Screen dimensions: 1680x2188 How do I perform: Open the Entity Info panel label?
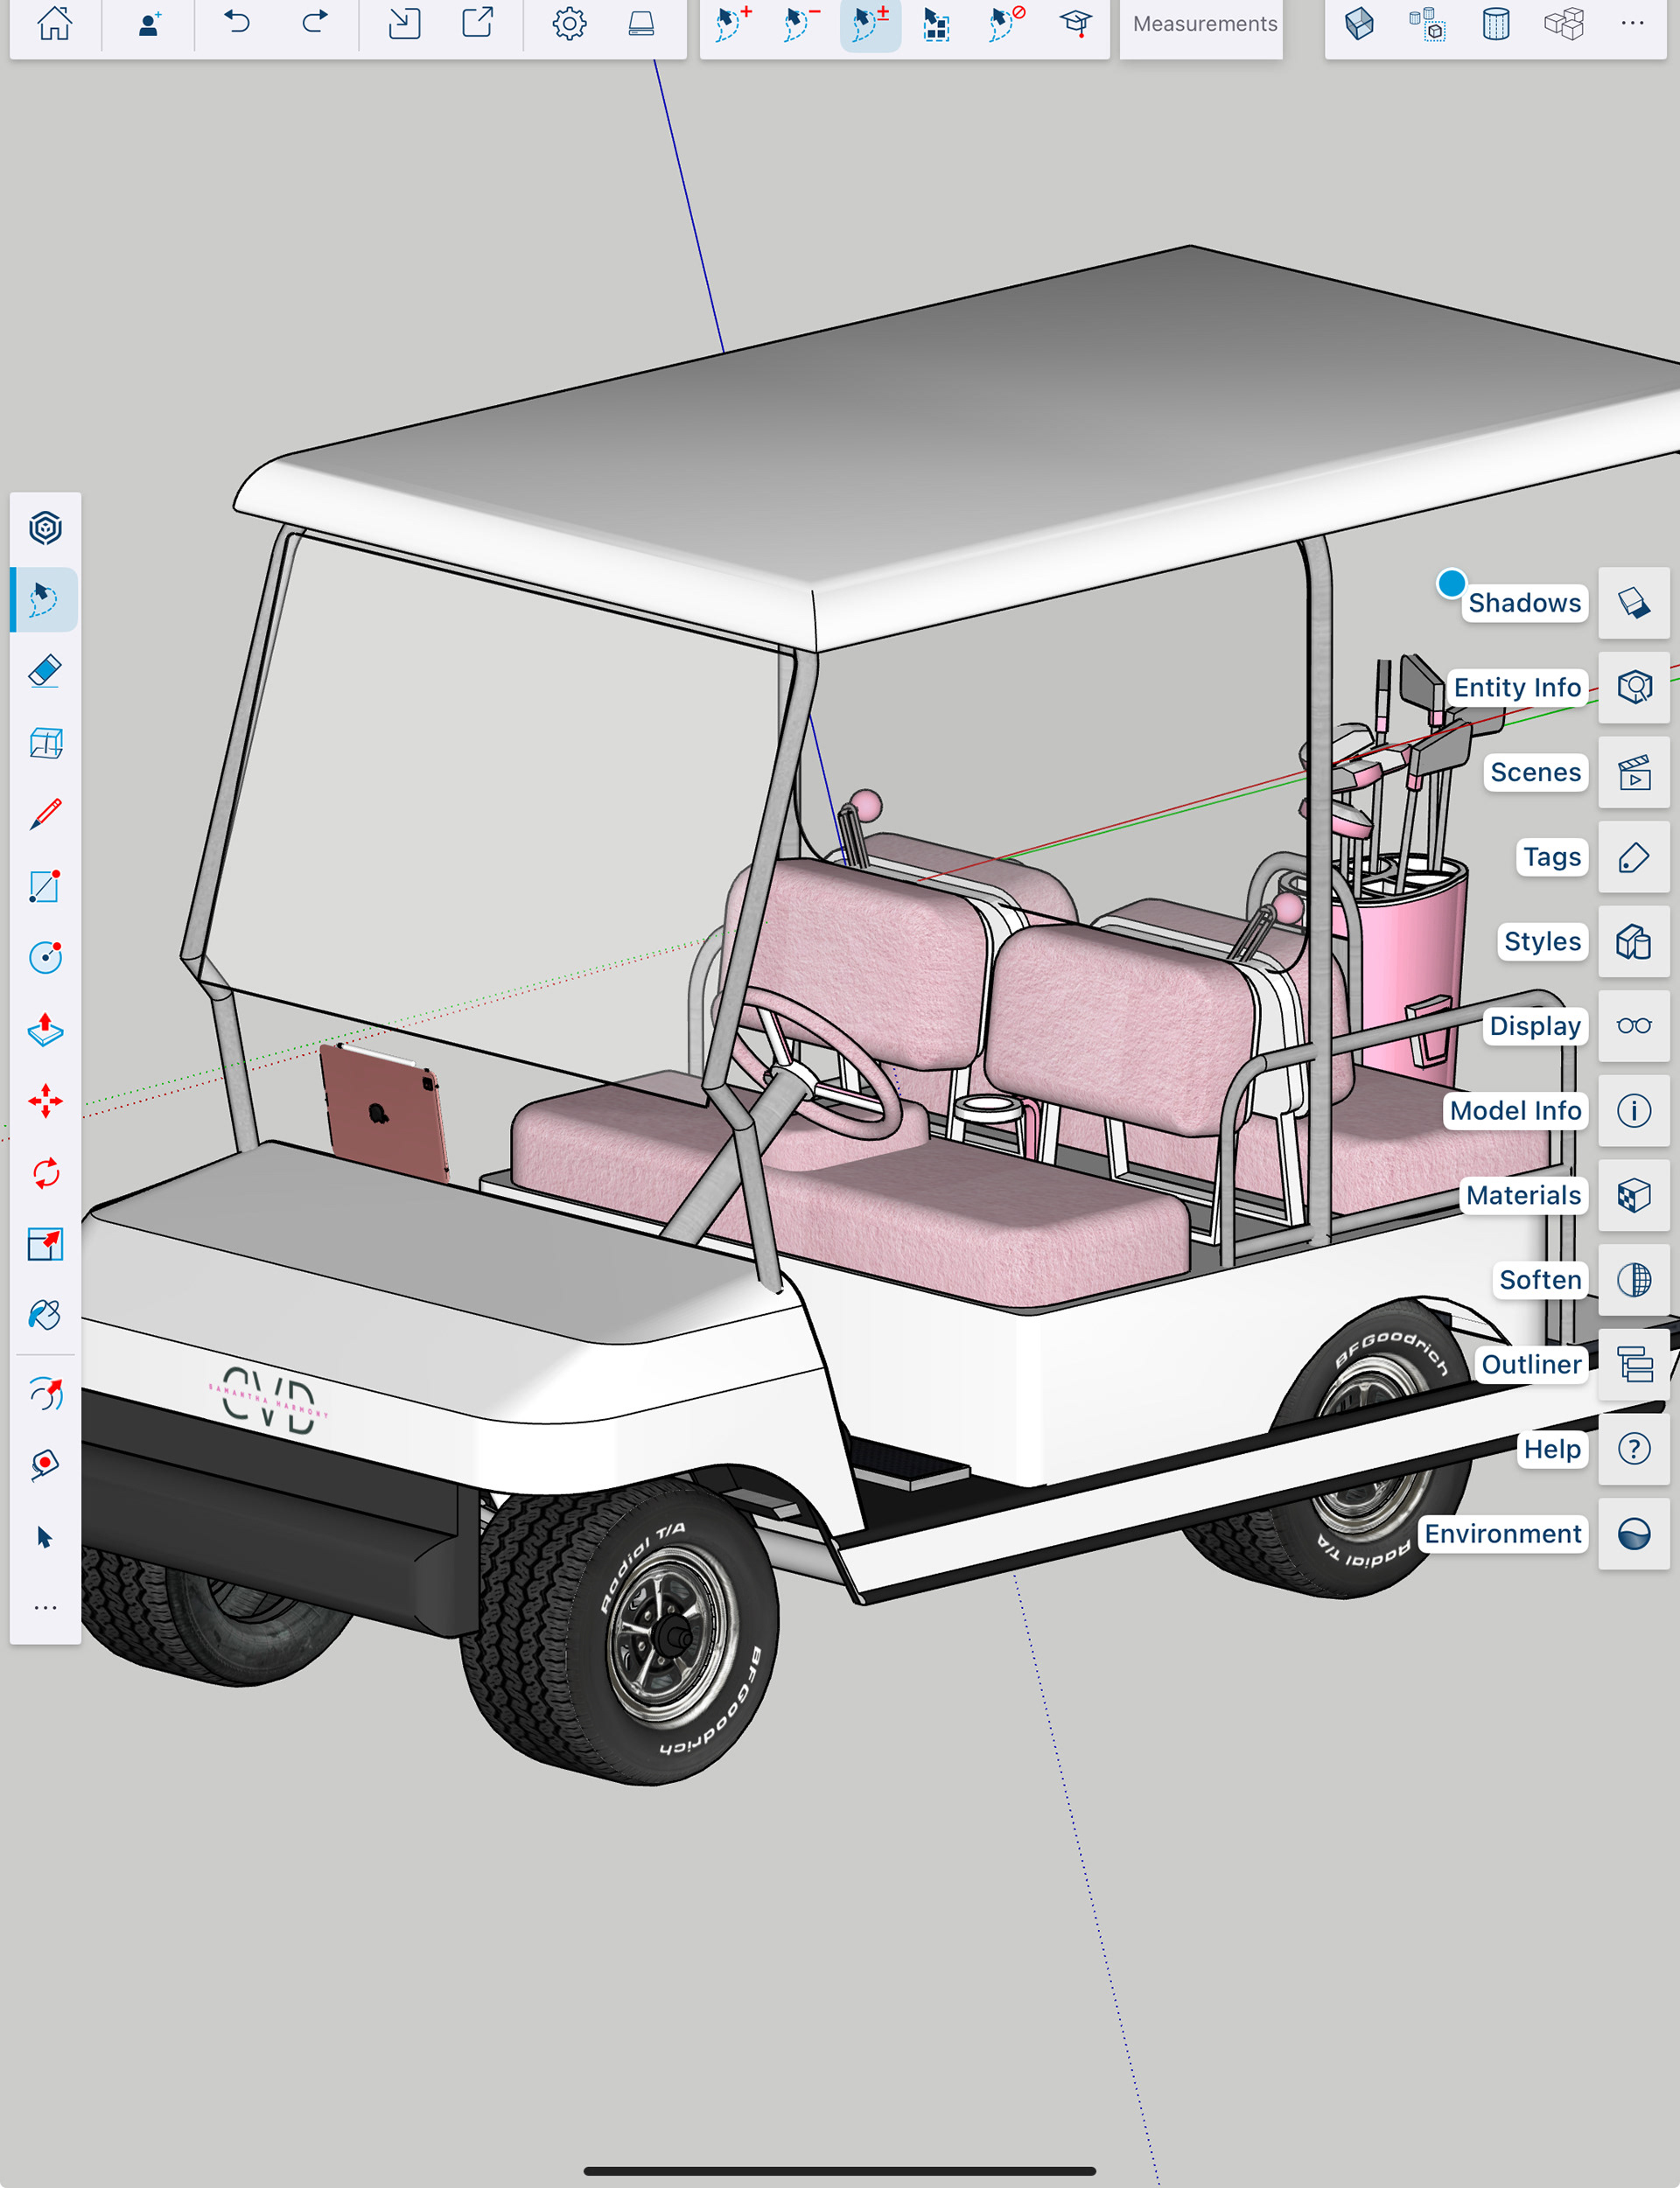pos(1516,688)
